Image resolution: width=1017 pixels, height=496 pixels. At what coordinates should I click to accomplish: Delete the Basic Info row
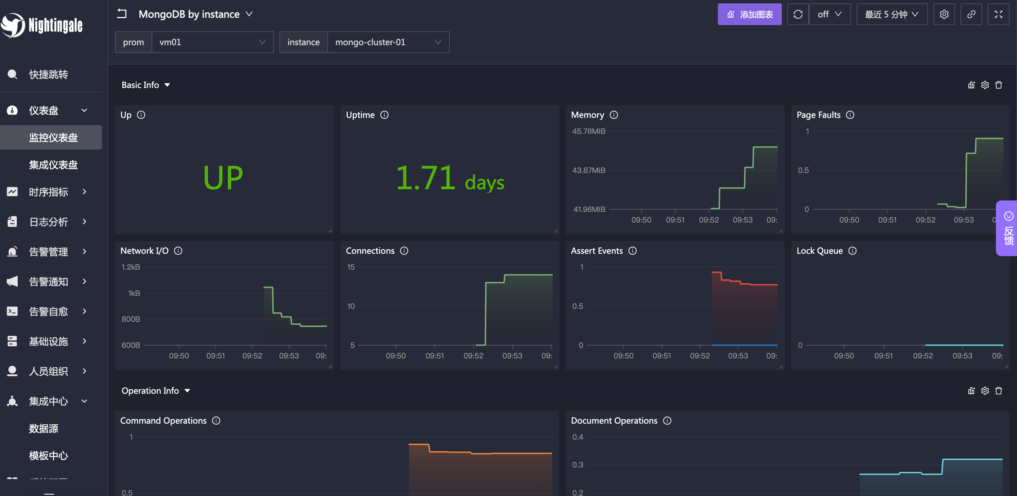coord(998,85)
